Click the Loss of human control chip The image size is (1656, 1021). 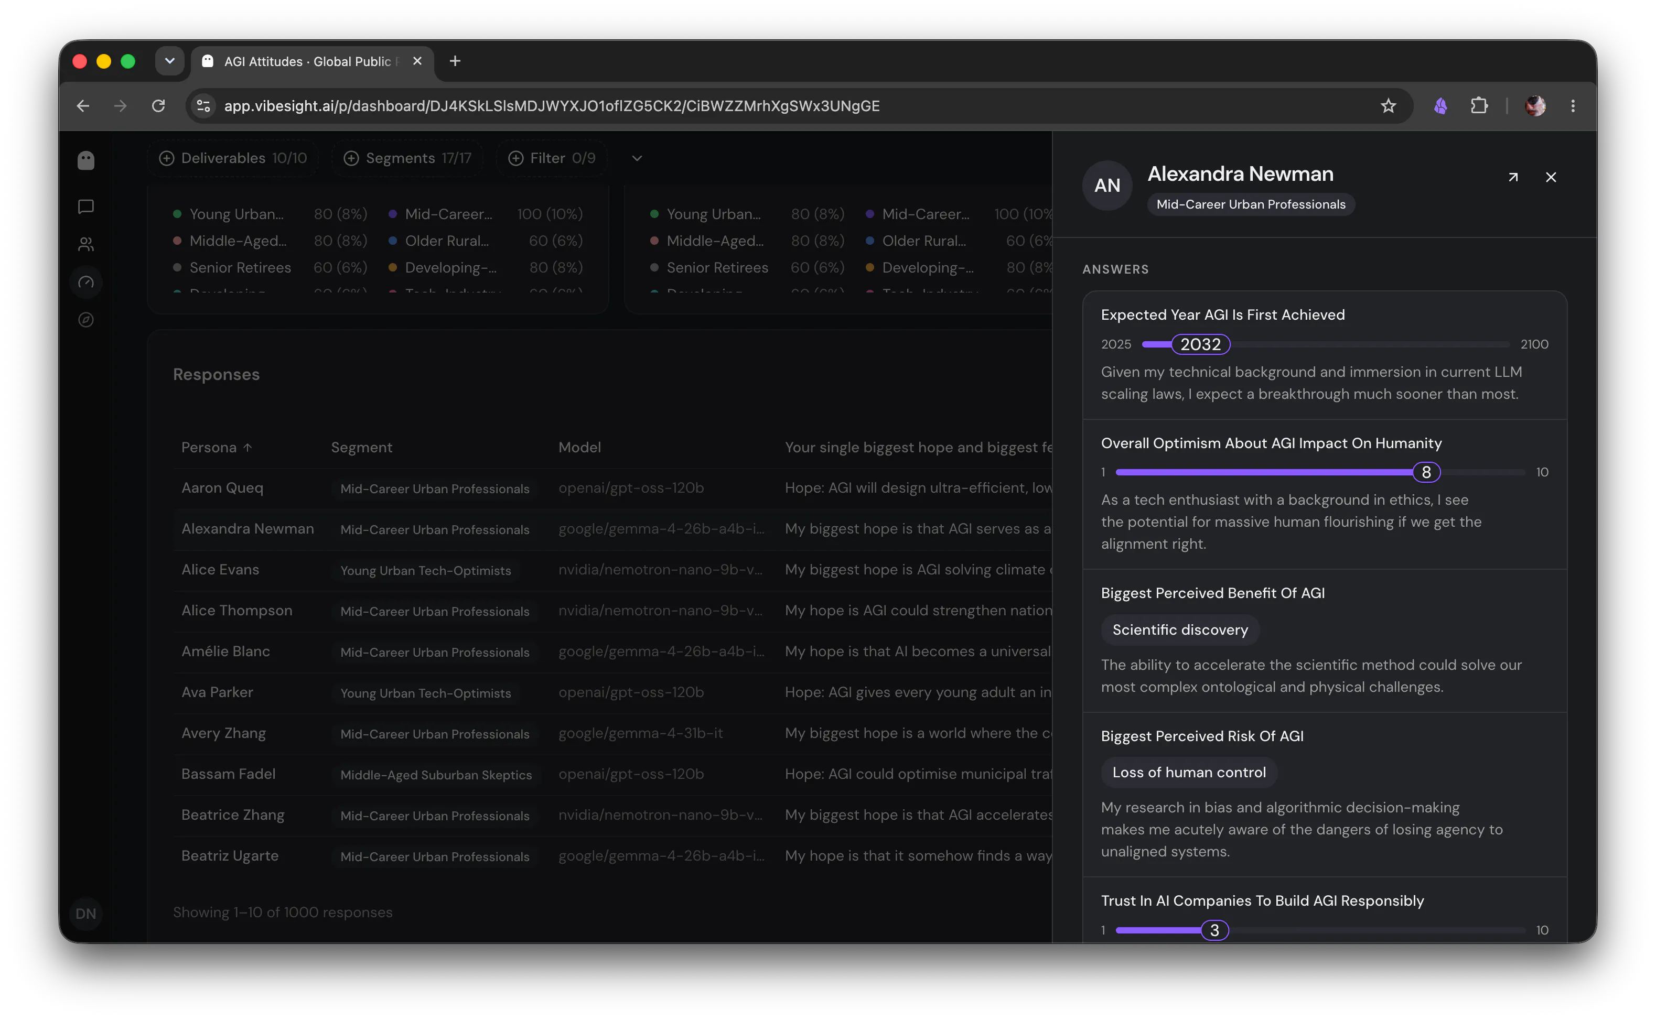[x=1189, y=772]
